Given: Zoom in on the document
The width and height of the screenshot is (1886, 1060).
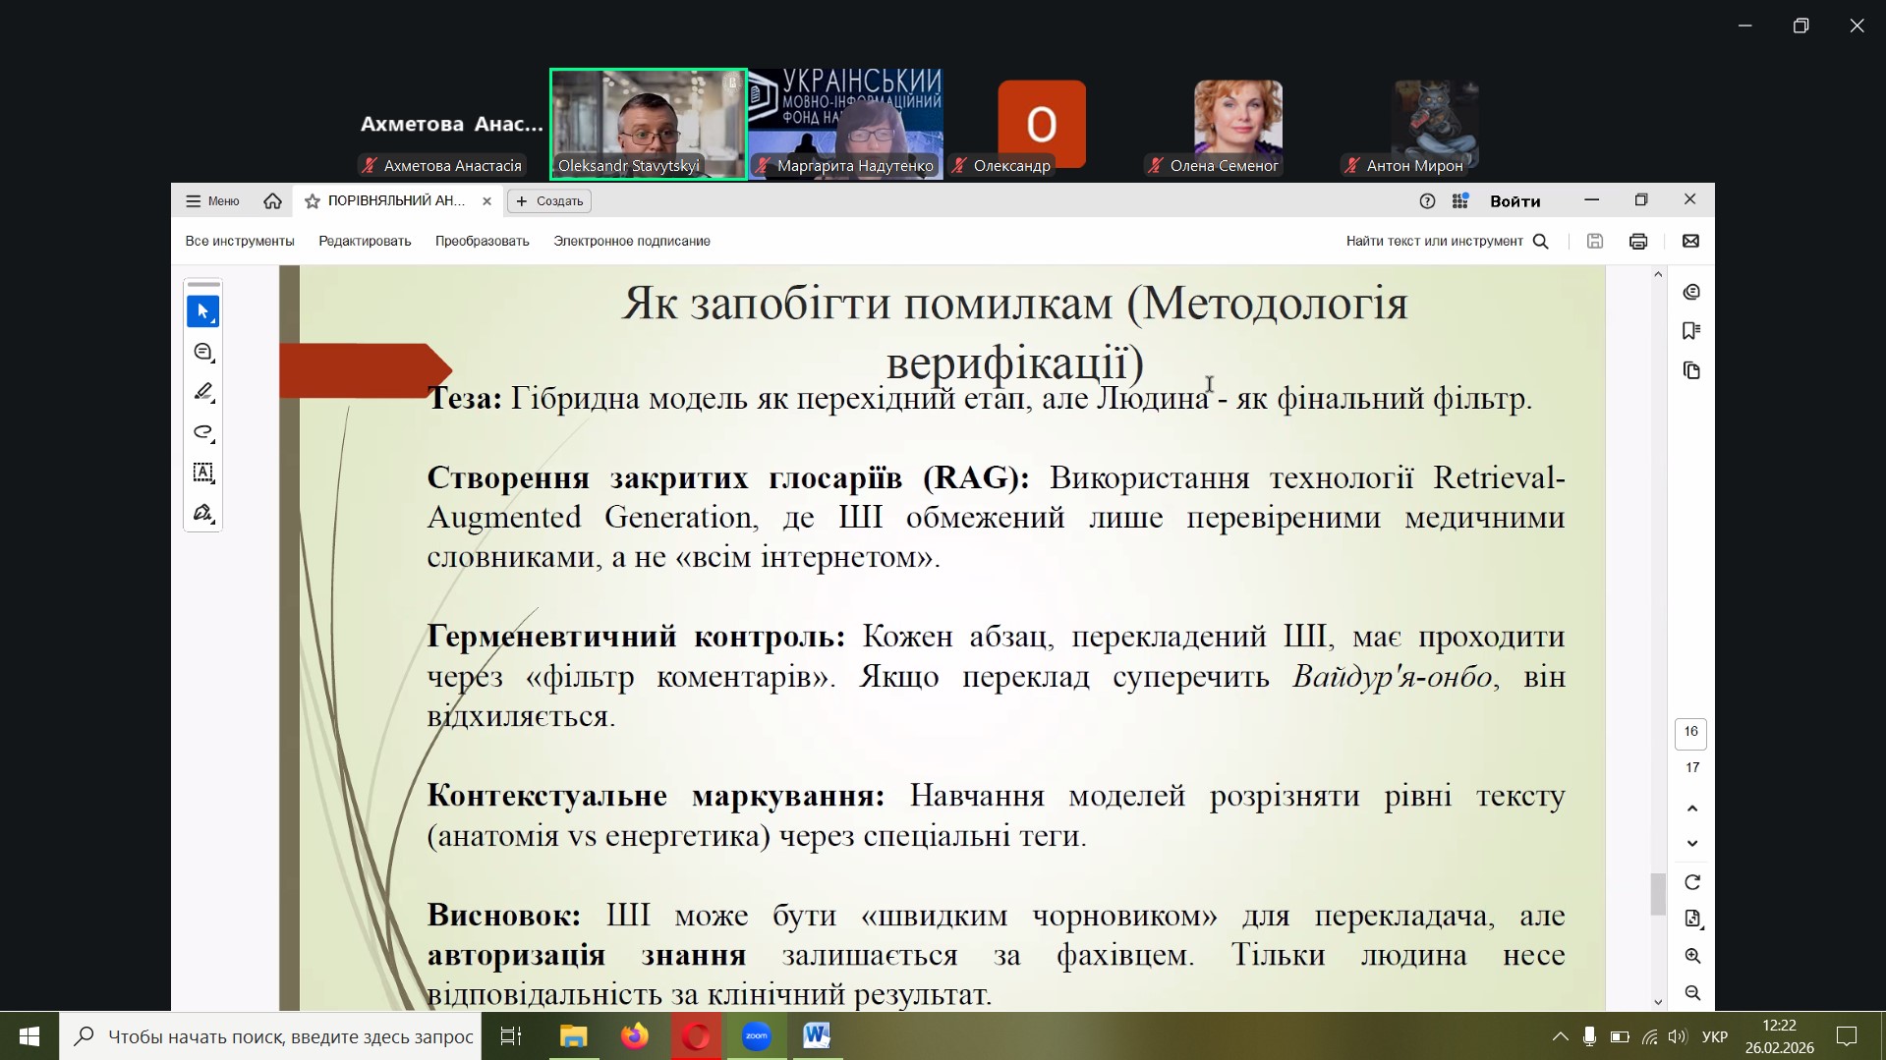Looking at the screenshot, I should pos(1691,956).
